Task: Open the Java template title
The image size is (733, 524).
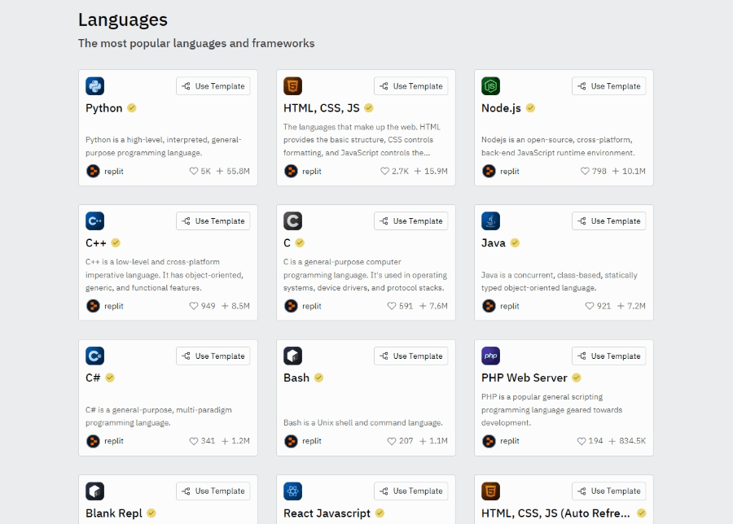Action: click(494, 242)
